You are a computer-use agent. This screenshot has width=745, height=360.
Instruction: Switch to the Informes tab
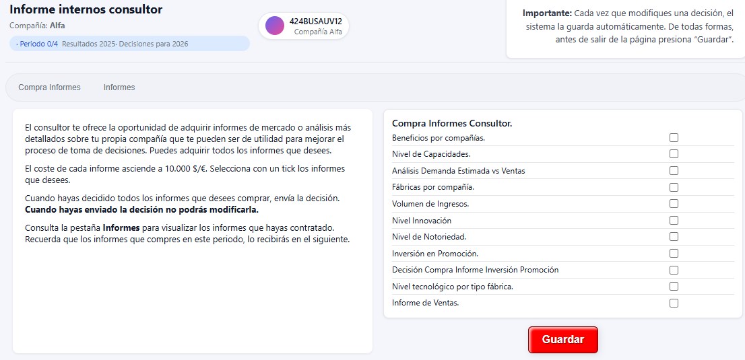119,87
